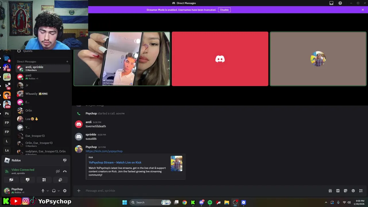The image size is (368, 207).
Task: Disable Streamer Mode
Action: (x=224, y=10)
